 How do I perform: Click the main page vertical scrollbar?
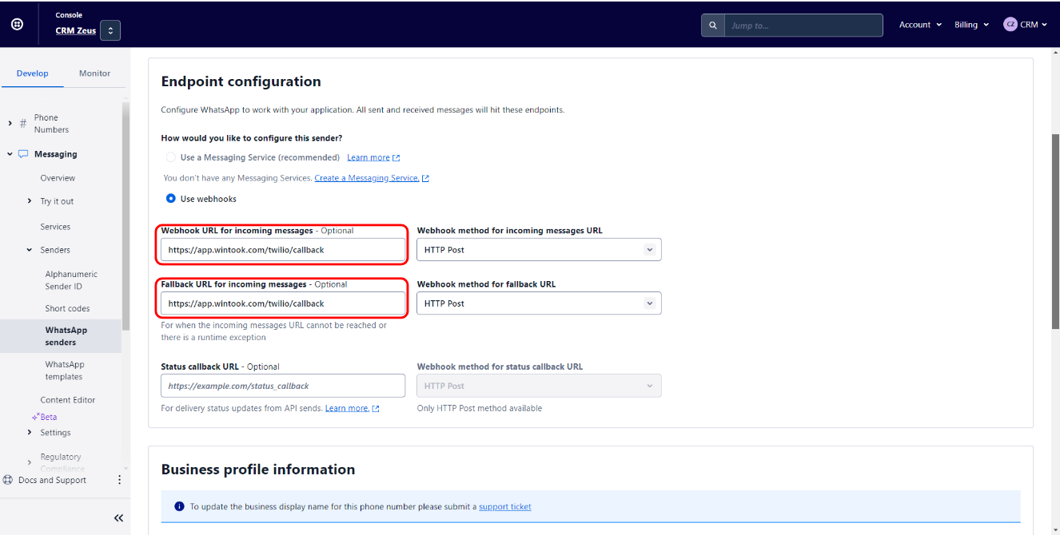[1055, 232]
